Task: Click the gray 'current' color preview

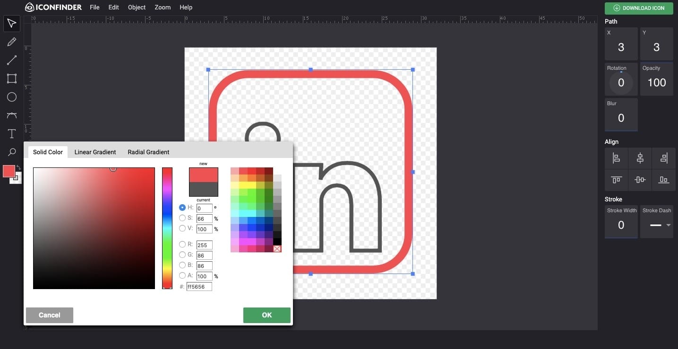Action: click(x=204, y=189)
